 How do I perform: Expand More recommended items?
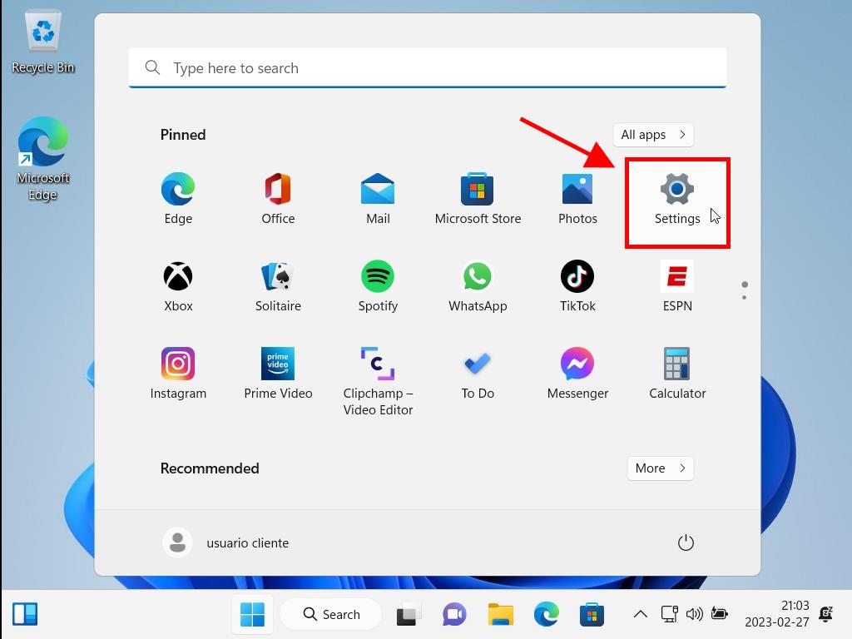click(660, 468)
